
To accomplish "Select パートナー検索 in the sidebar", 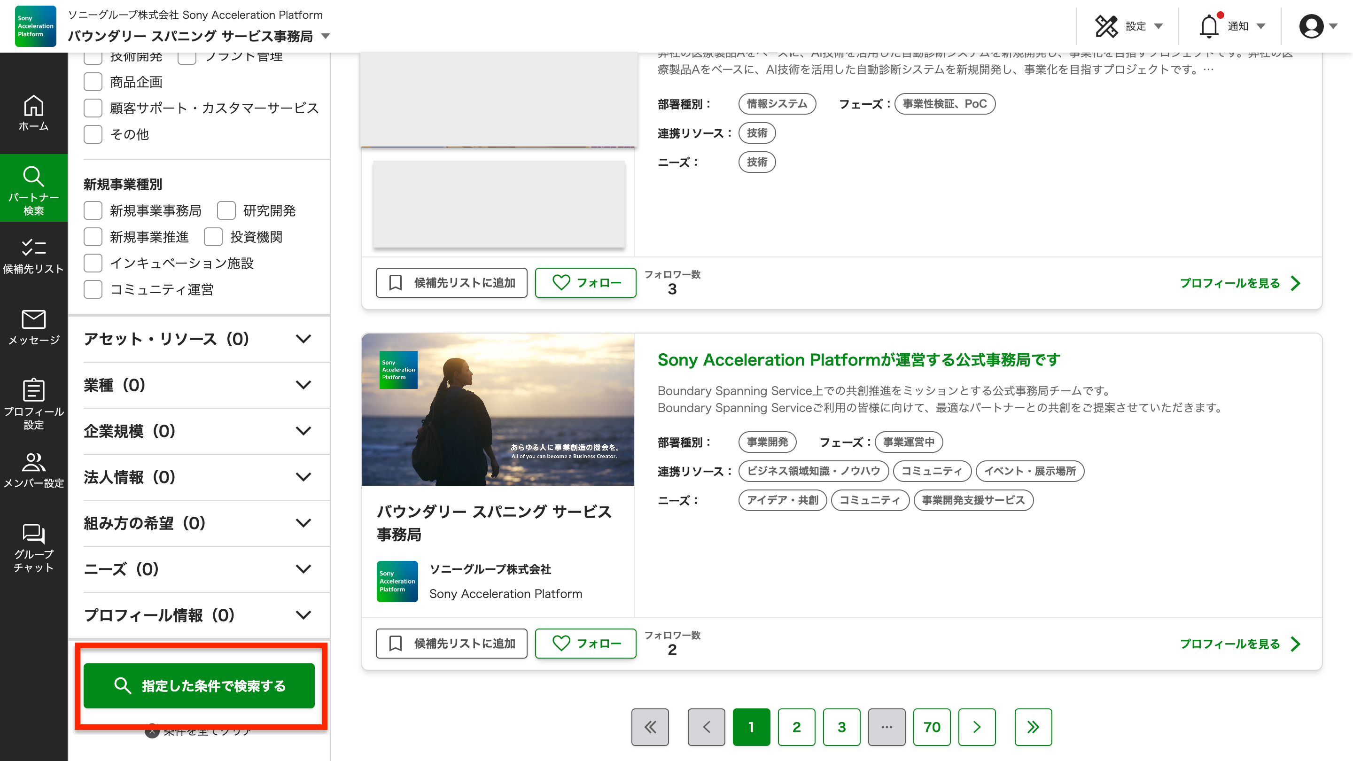I will (x=34, y=188).
